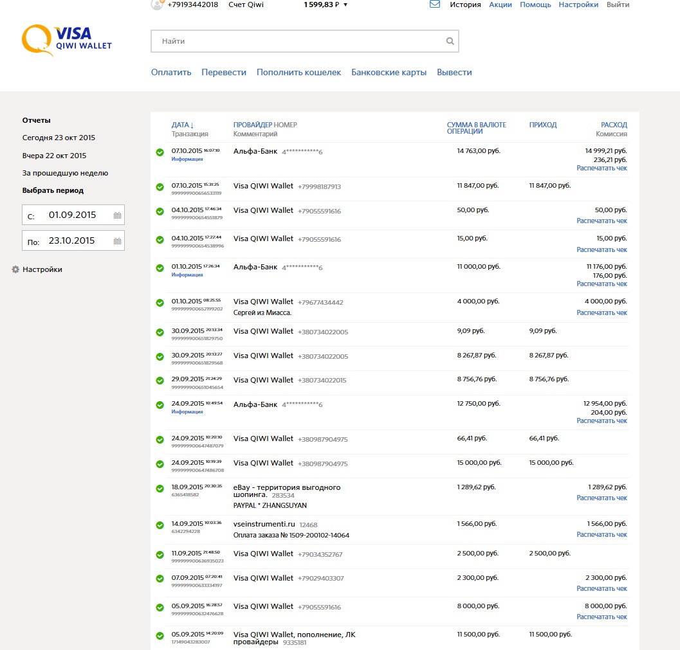Click into the Найти search field

coord(296,41)
